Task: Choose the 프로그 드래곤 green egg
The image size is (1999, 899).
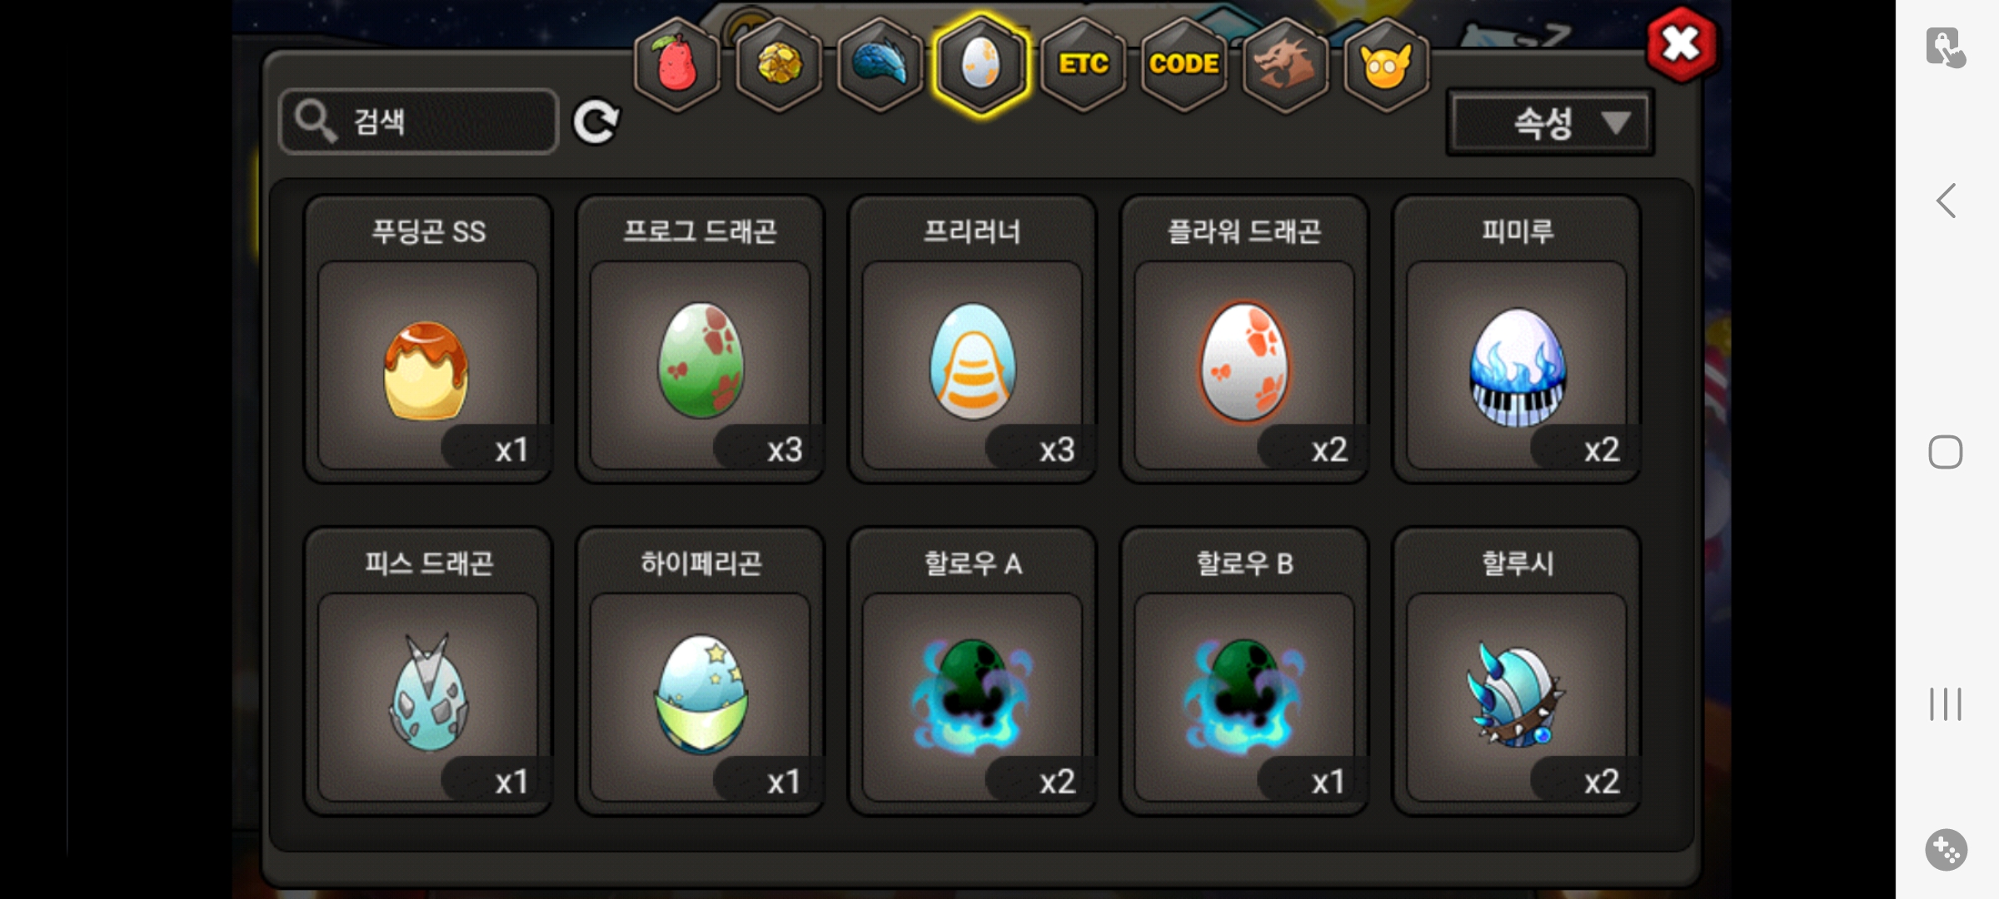Action: click(x=700, y=340)
